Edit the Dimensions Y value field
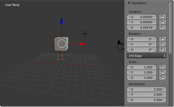Screen dimensions: 174x107 pos(146,95)
